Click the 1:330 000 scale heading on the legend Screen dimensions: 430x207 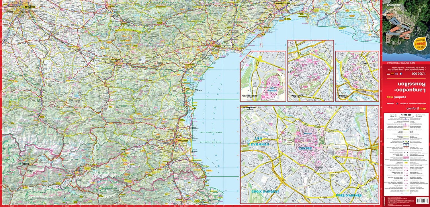click(406, 115)
